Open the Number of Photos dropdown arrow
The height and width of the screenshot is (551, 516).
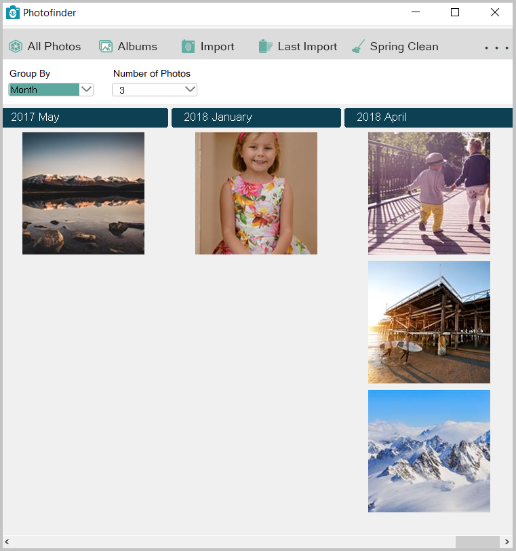190,90
